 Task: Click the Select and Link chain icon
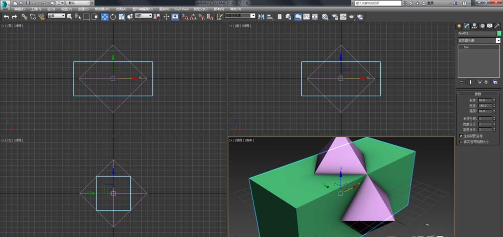tap(24, 17)
